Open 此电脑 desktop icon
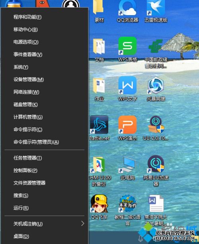The width and height of the screenshot is (199, 244). tap(127, 165)
